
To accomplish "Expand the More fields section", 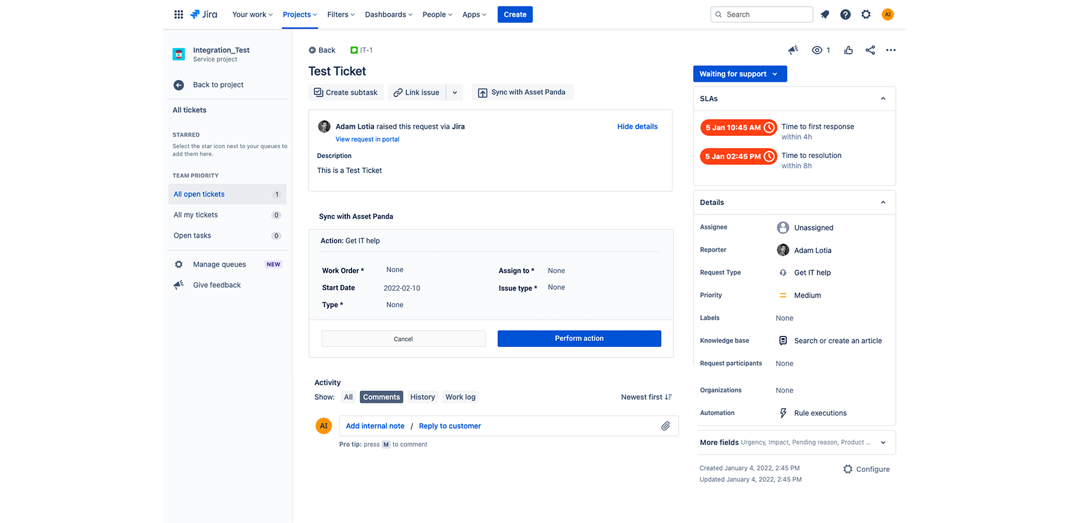I will (883, 443).
